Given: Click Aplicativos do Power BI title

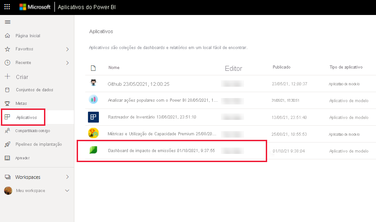Looking at the screenshot, I should click(x=87, y=7).
